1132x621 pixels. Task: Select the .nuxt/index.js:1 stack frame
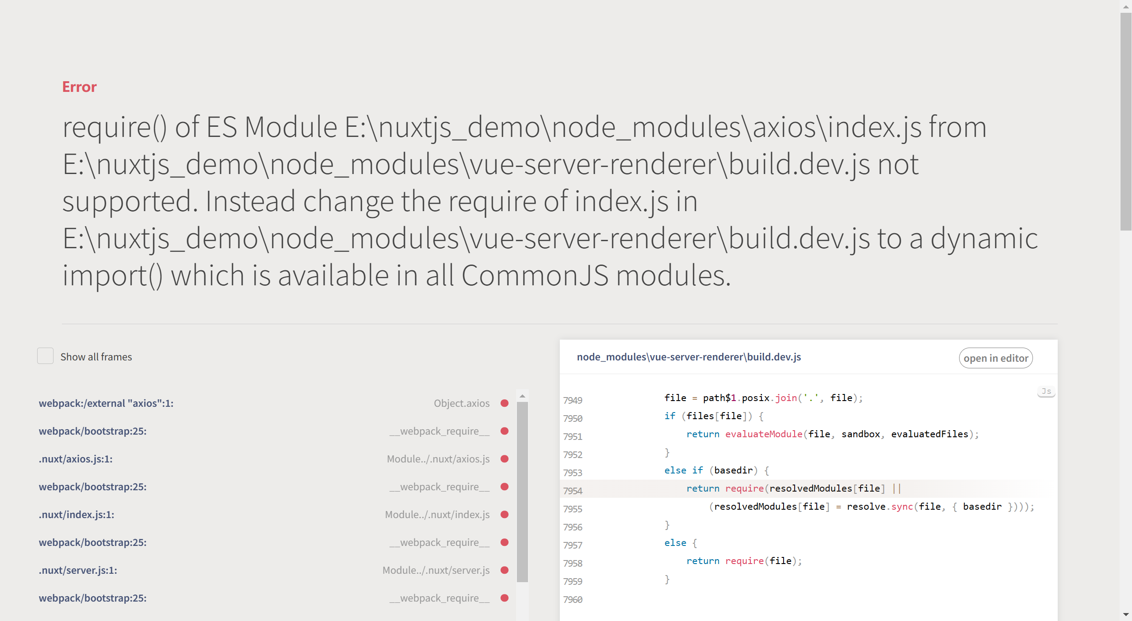tap(76, 515)
